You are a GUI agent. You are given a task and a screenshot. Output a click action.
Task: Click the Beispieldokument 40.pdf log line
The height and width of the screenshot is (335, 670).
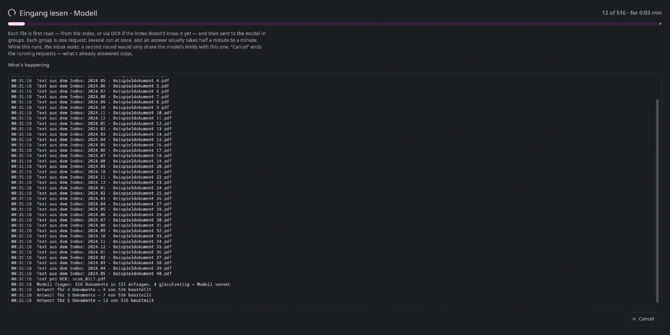tap(91, 273)
